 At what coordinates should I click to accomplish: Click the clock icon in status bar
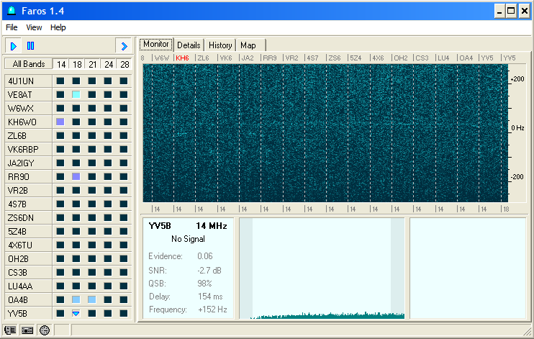(45, 330)
